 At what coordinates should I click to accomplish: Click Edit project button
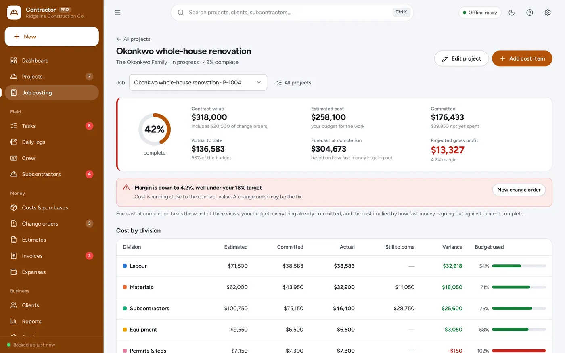[461, 58]
